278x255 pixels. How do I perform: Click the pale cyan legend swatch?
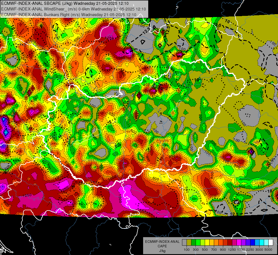[266, 242]
